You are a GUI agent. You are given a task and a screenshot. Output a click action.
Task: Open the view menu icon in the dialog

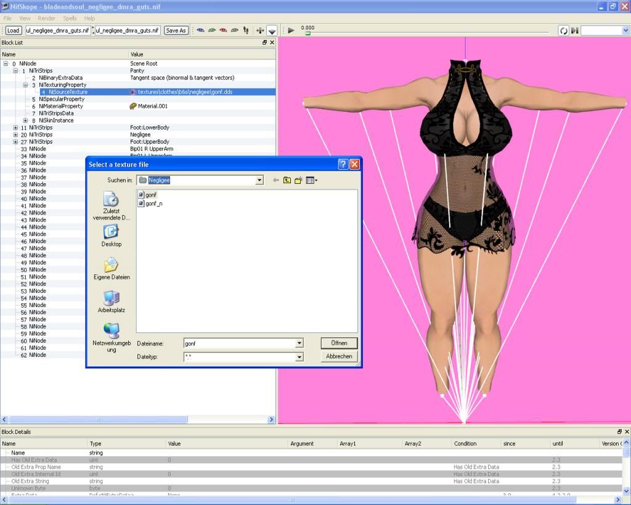[312, 180]
